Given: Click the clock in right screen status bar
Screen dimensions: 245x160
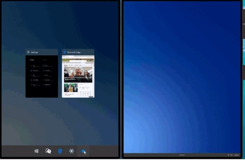Looking at the screenshot, I should pos(237,155).
